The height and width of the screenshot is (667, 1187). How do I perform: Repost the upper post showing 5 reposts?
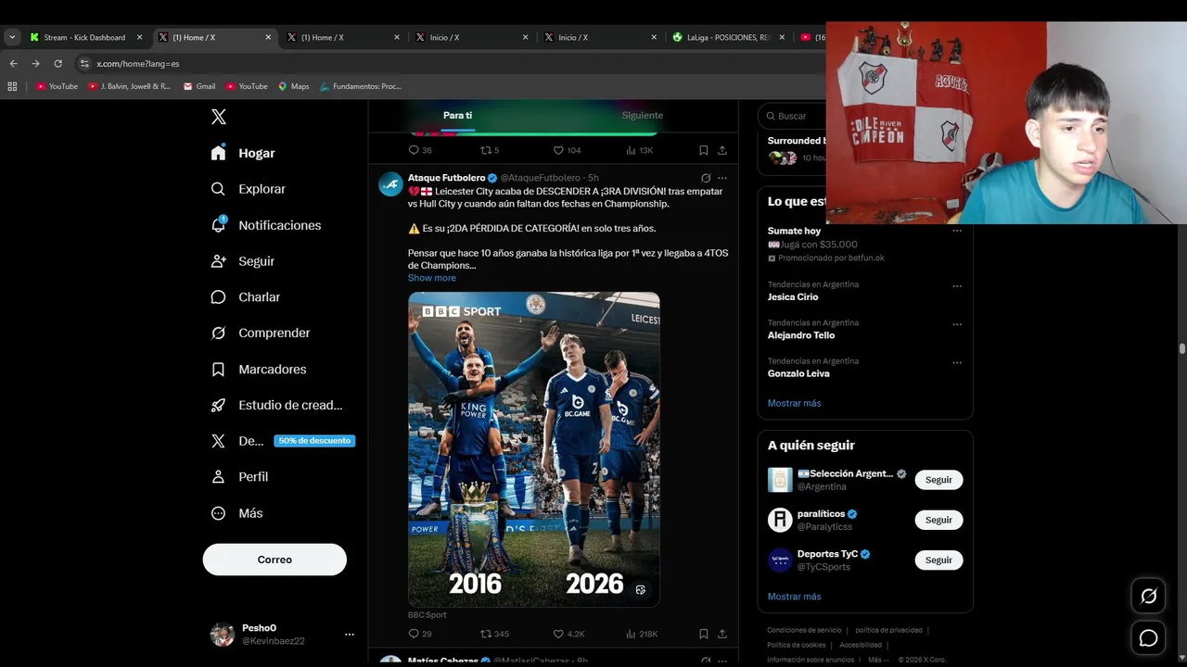coord(490,150)
